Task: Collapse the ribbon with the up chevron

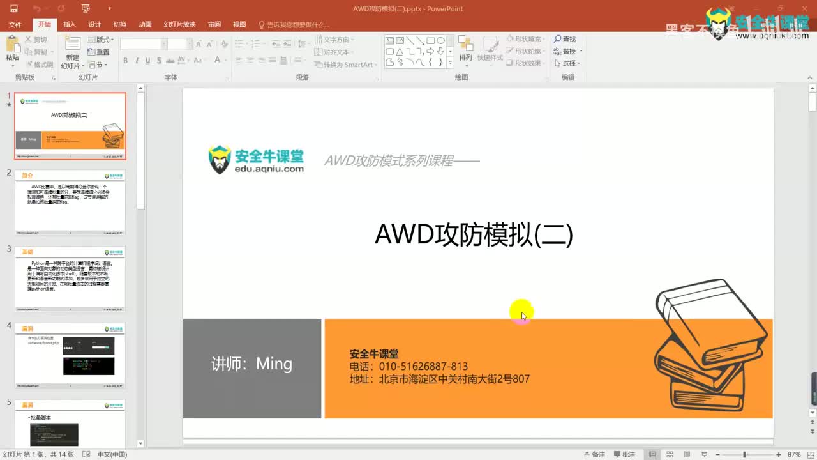Action: point(809,77)
